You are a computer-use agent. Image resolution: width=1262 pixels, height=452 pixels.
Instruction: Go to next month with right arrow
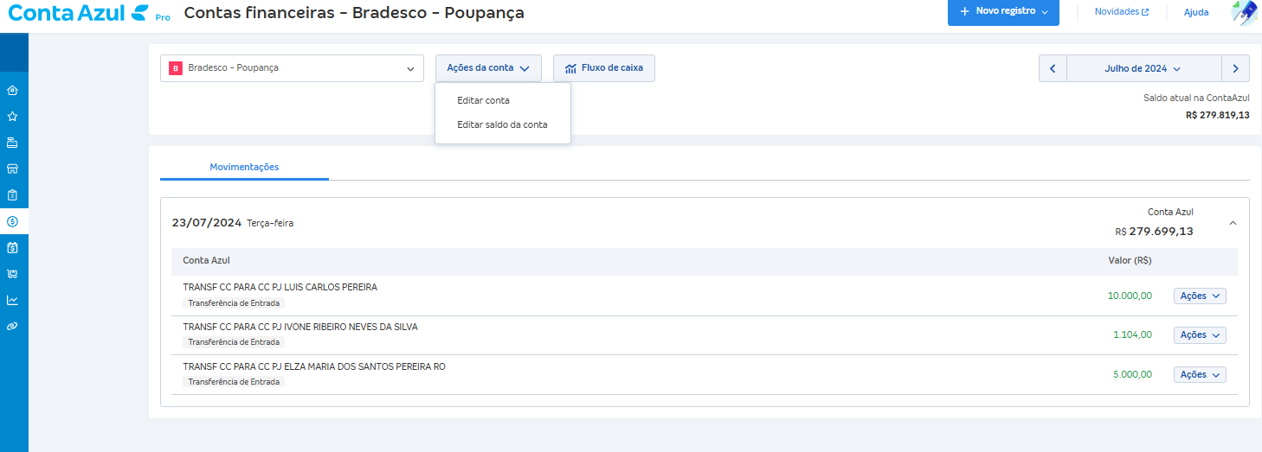[1235, 68]
